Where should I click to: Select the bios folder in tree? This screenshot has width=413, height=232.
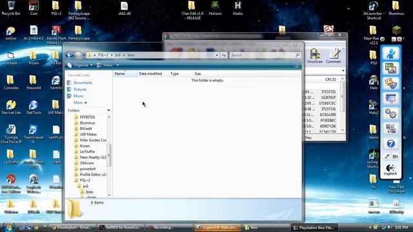pos(86,192)
